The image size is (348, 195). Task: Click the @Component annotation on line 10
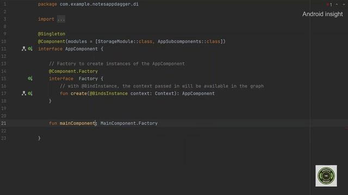click(52, 41)
